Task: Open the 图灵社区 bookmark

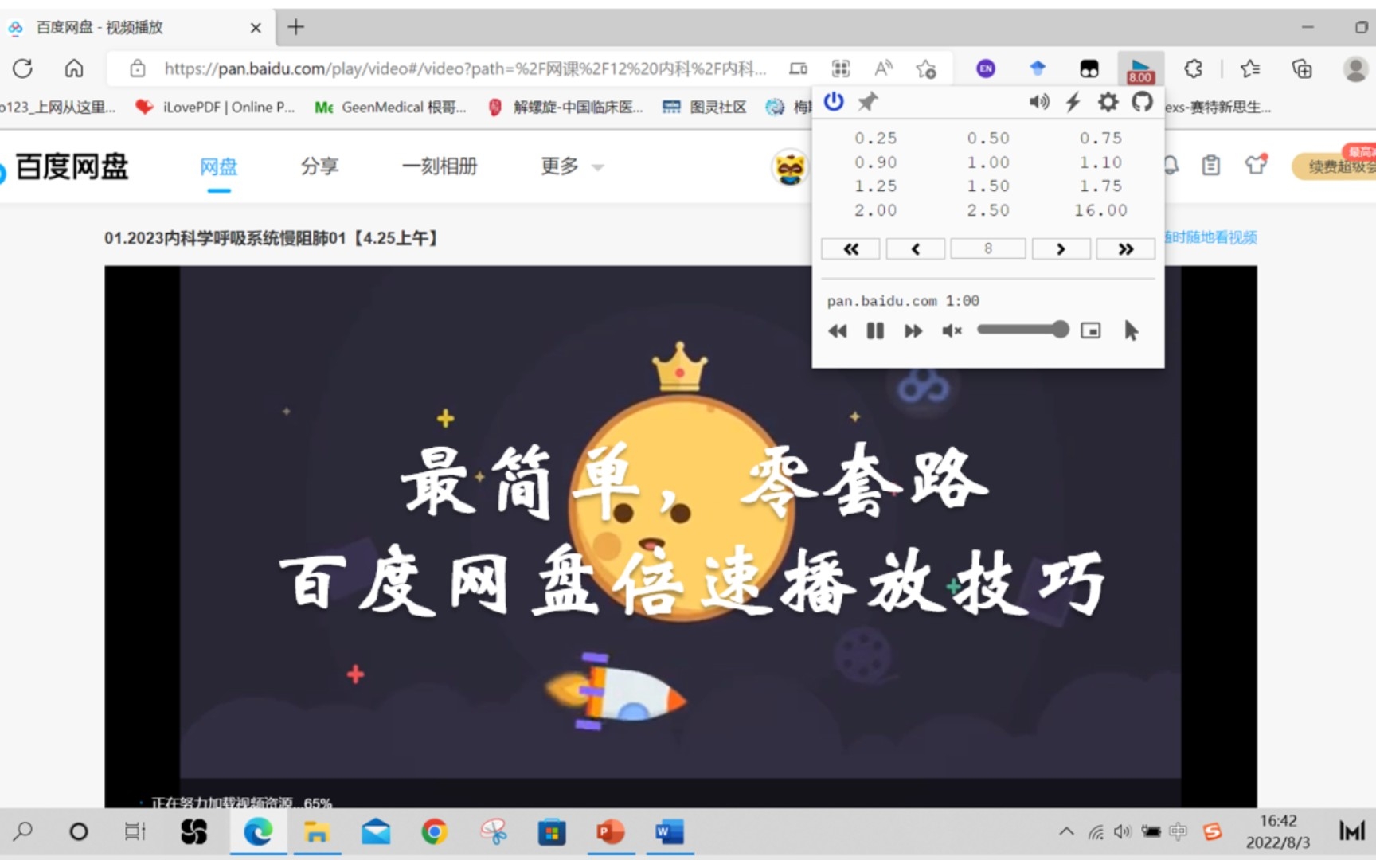Action: point(705,107)
